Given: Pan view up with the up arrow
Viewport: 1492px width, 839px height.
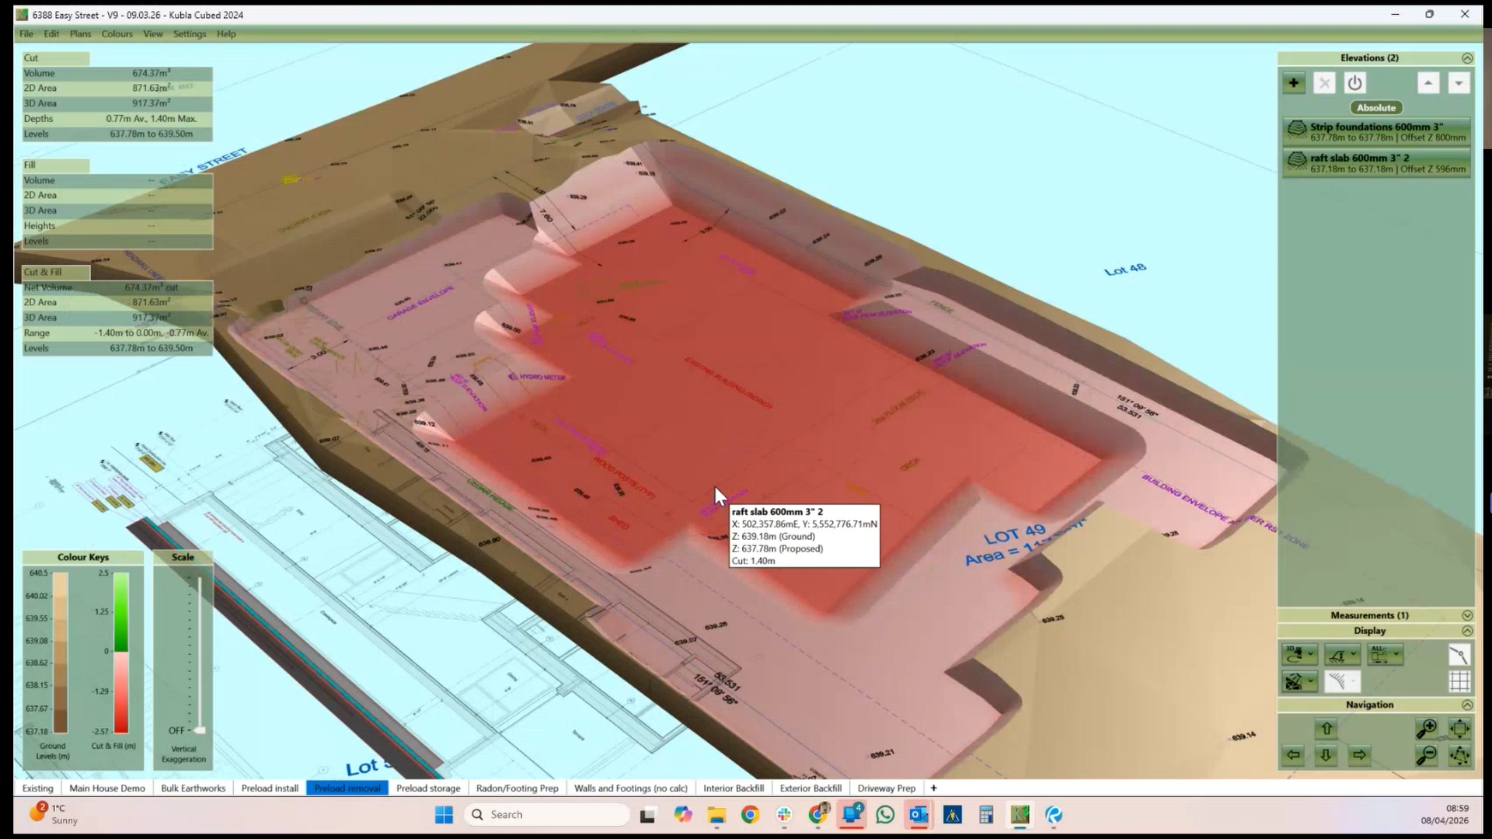Looking at the screenshot, I should tap(1326, 729).
